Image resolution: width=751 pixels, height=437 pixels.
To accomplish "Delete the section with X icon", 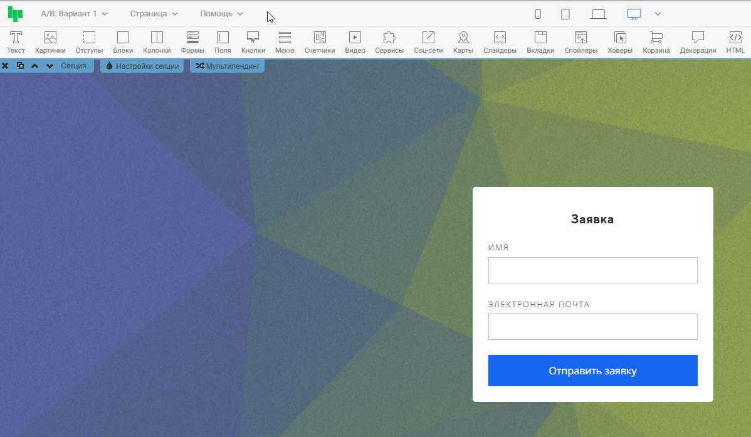I will (x=5, y=66).
